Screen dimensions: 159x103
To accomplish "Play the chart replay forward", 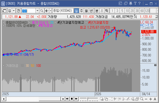I will point(63,99).
